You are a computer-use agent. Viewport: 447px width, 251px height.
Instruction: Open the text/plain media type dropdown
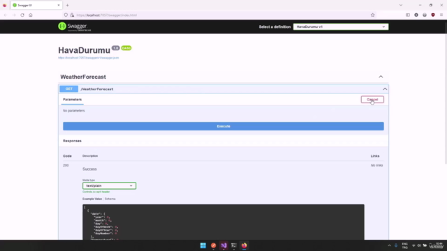tap(109, 185)
